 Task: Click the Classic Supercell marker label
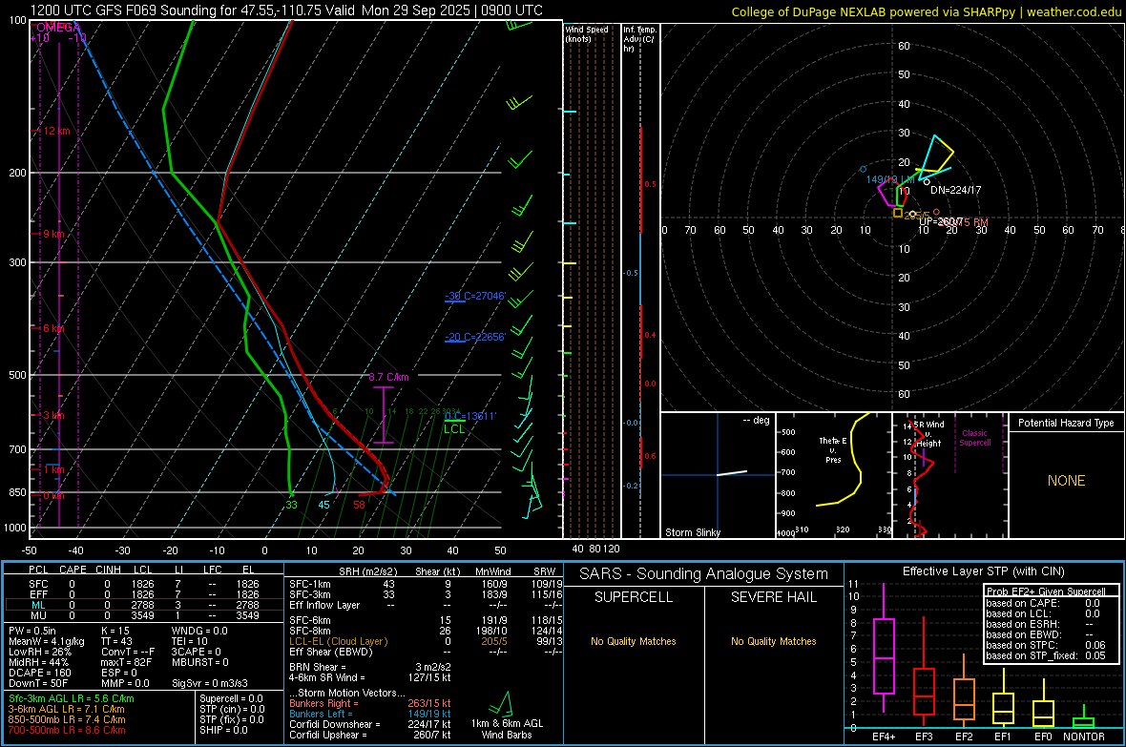[975, 438]
